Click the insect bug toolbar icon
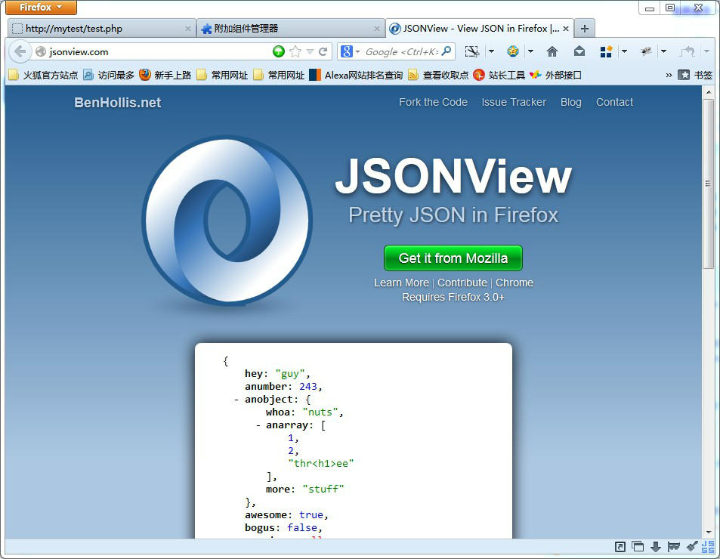 646,51
